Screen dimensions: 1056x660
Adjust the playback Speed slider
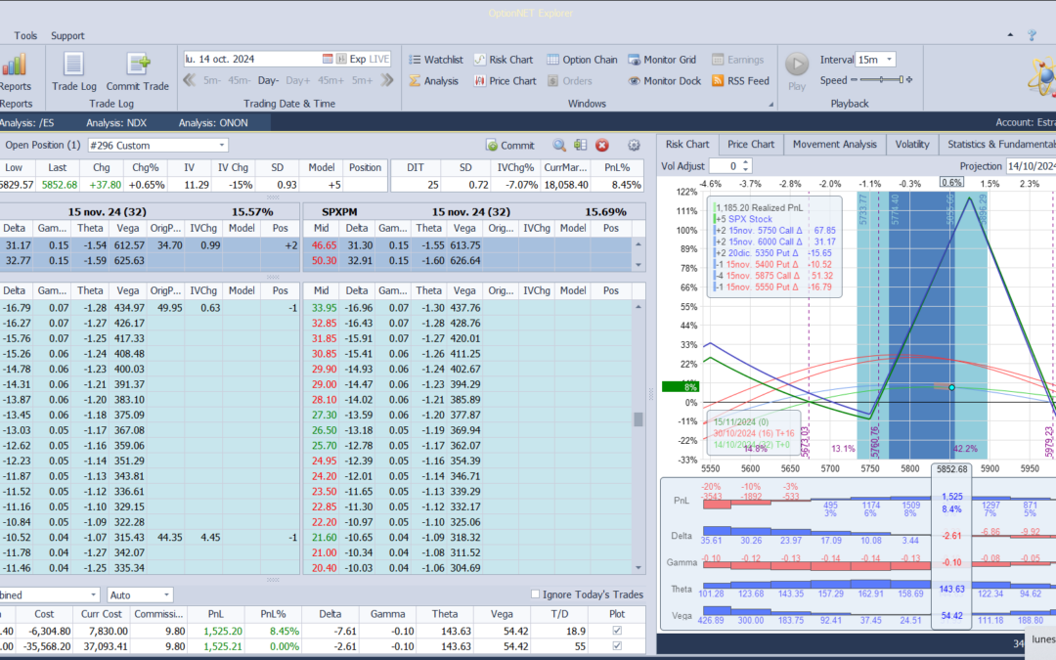[881, 80]
